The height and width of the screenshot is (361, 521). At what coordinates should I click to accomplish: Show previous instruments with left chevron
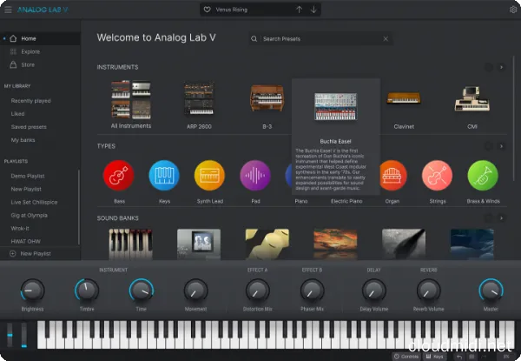[488, 67]
